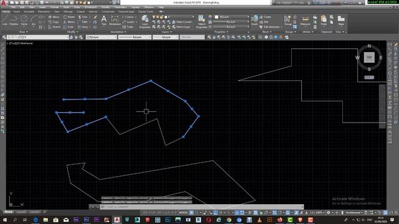Click the Fillet tool
The height and width of the screenshot is (224, 399).
point(83,22)
